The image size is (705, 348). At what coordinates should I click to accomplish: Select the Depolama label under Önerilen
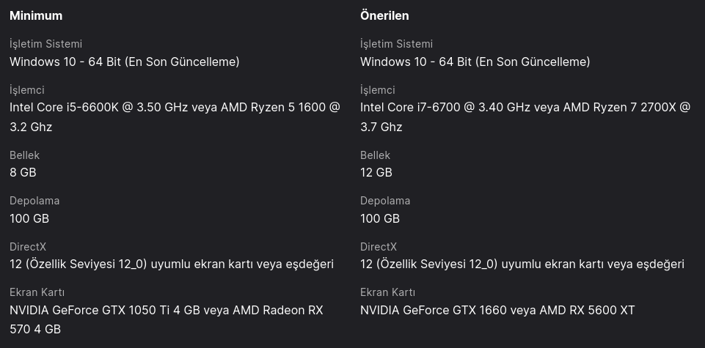pyautogui.click(x=385, y=201)
